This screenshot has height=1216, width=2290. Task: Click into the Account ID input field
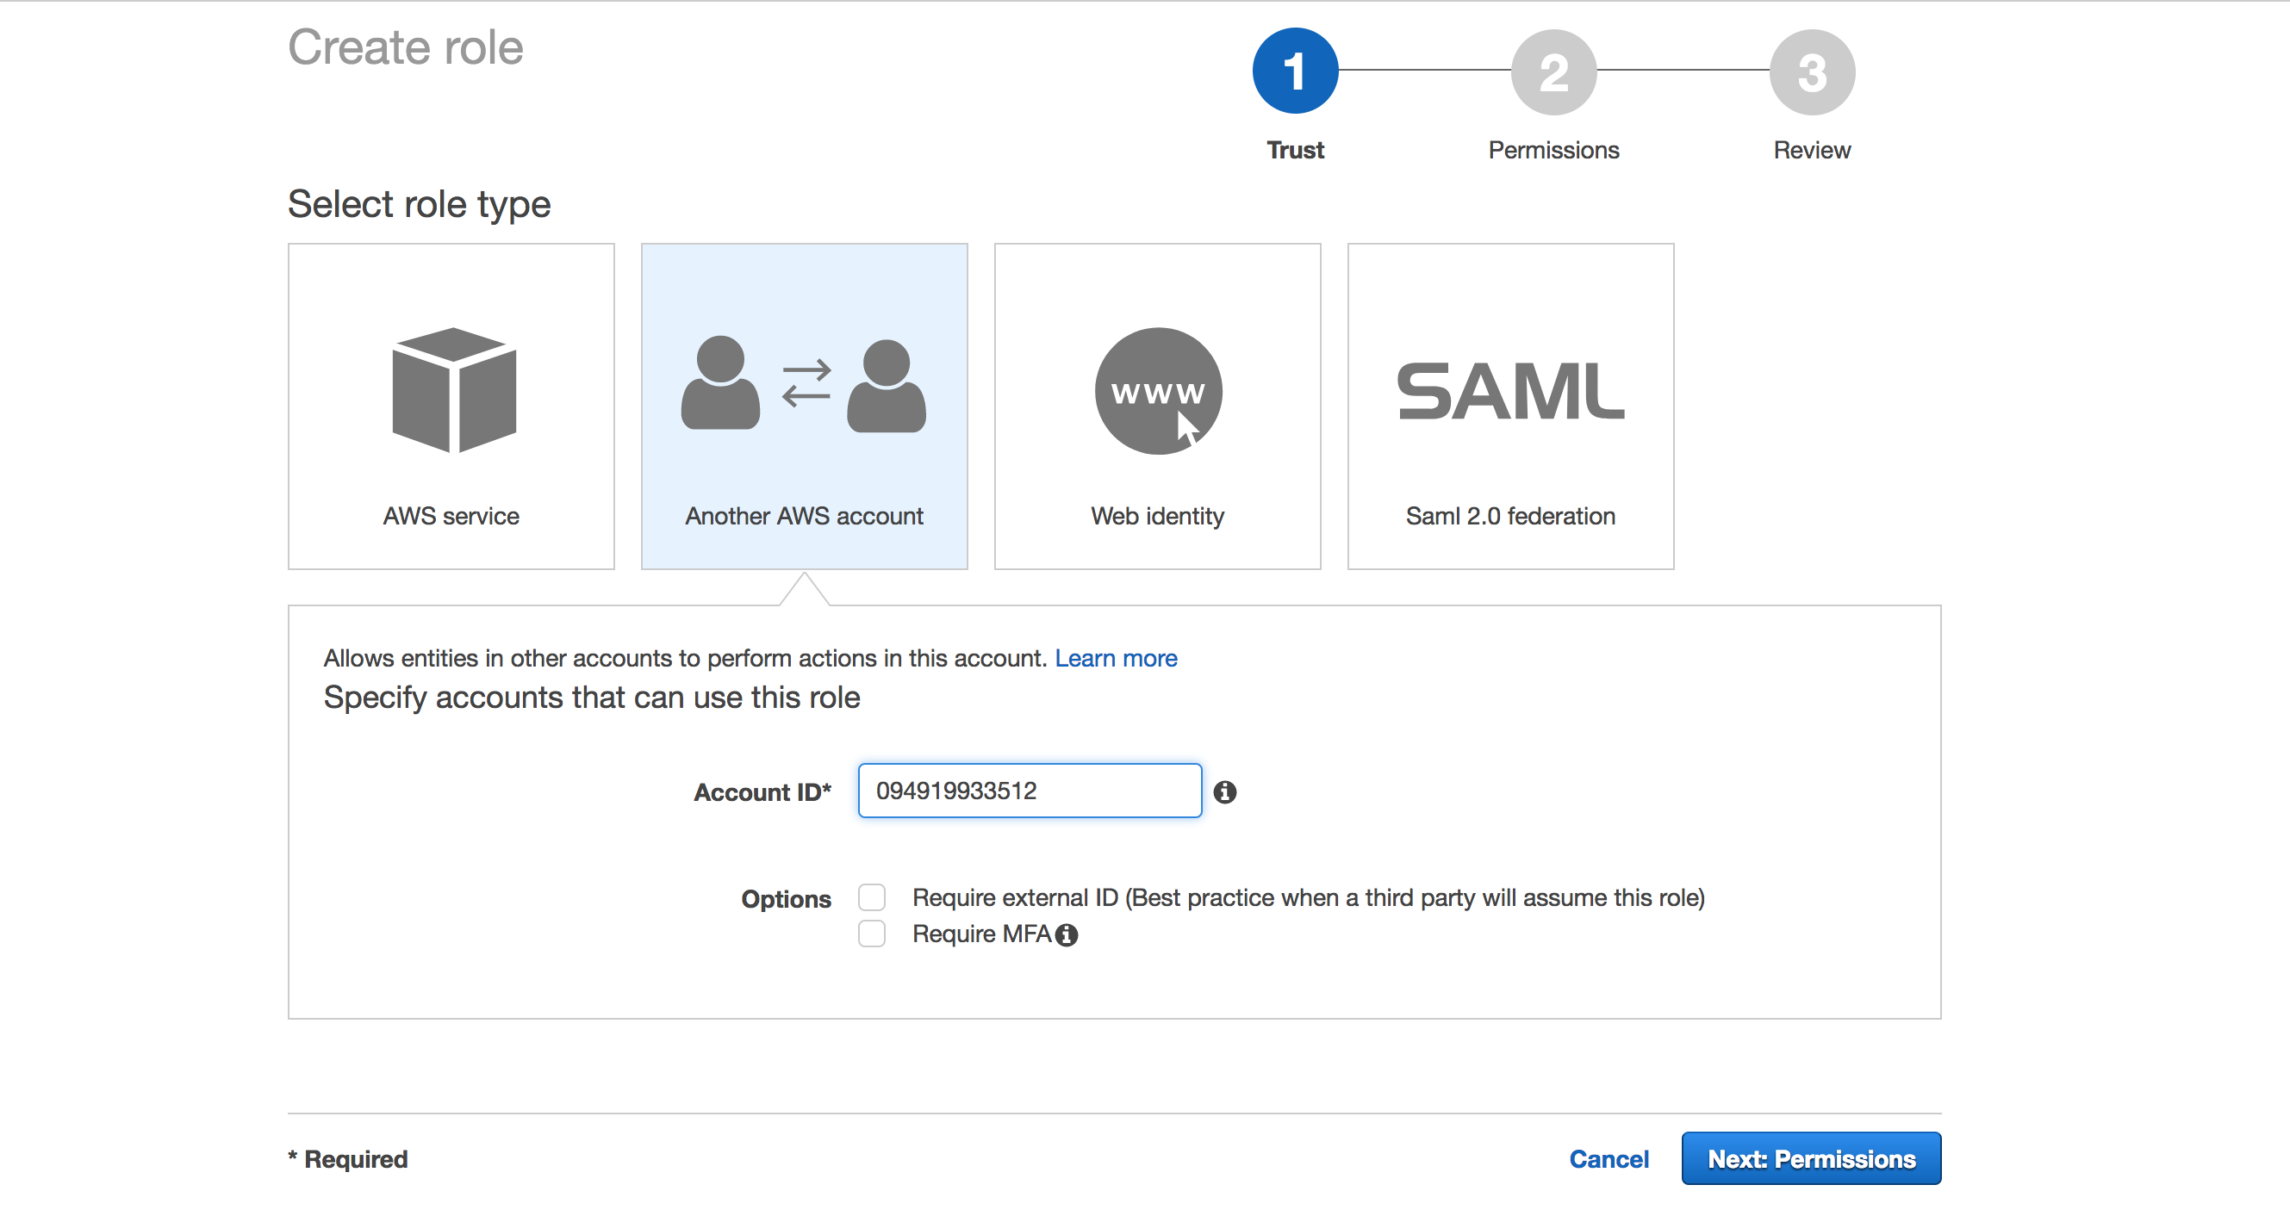pyautogui.click(x=1030, y=791)
